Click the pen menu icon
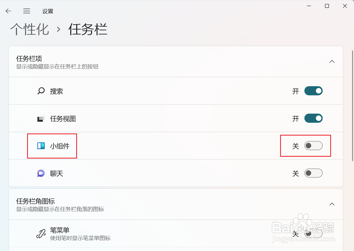Image resolution: width=354 pixels, height=251 pixels. pos(41,234)
